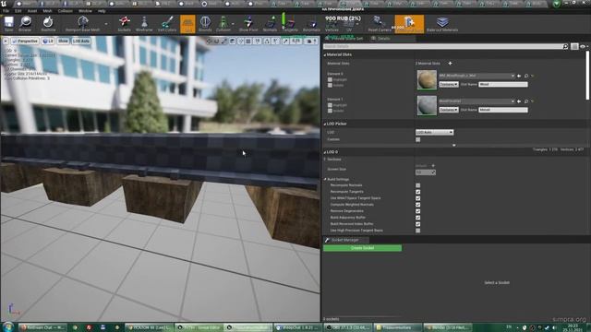Toggle the highlighted Grid toolbar button
Screen dimensions: 591x332
187,24
